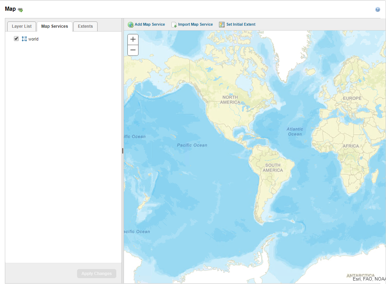Click the world service layer icon
The image size is (386, 284).
(x=24, y=39)
